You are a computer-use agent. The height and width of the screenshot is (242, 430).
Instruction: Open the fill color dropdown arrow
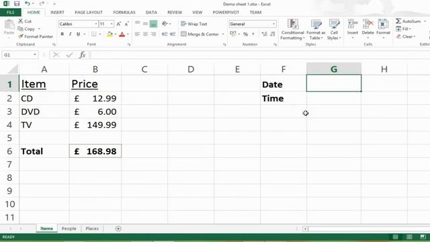(x=116, y=34)
